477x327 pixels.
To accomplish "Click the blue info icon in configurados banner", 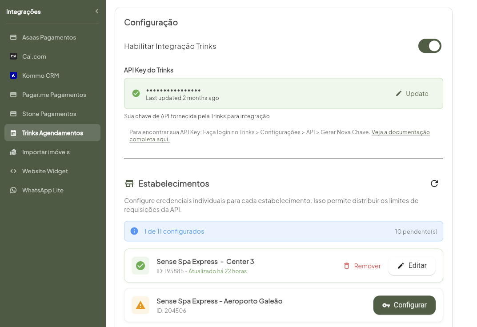I will (x=134, y=231).
